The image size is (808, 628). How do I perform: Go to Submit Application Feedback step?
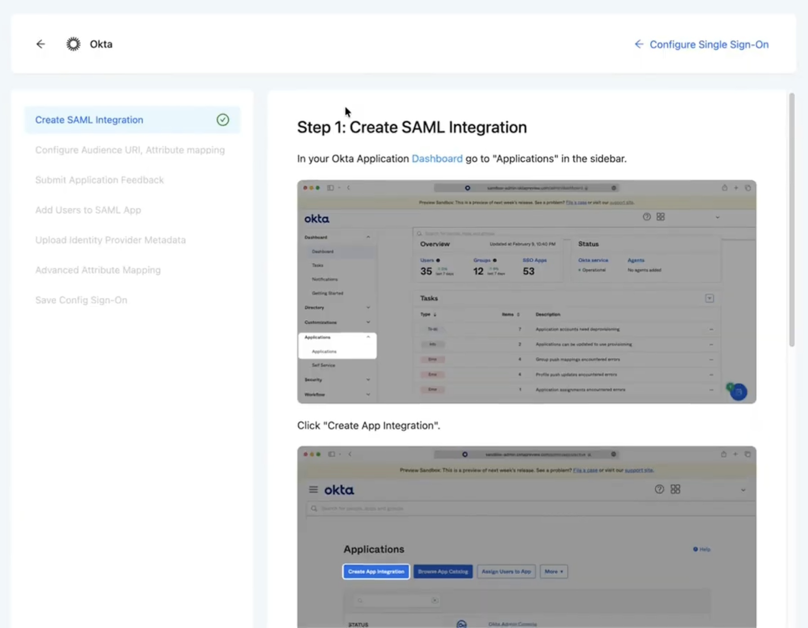point(99,180)
